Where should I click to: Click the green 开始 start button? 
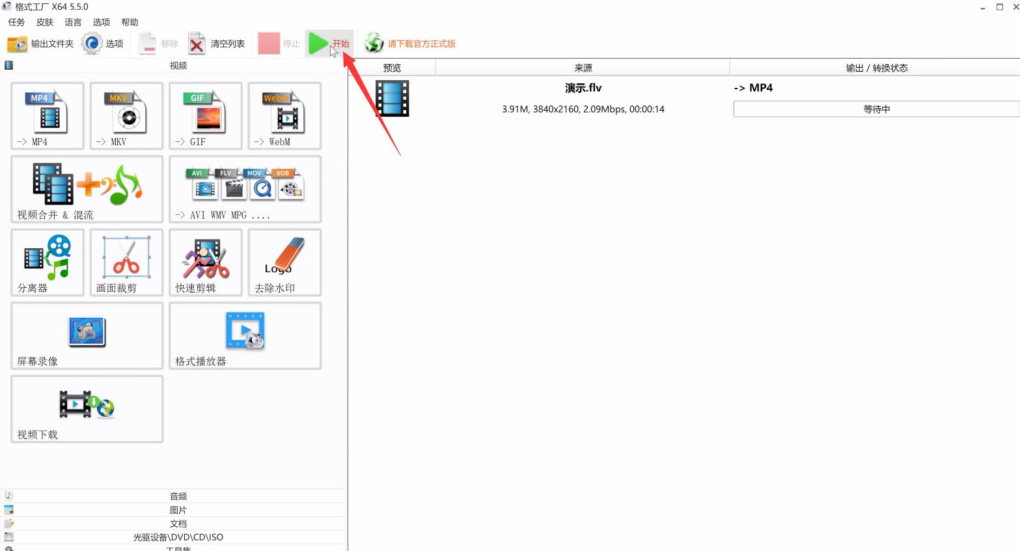tap(329, 44)
